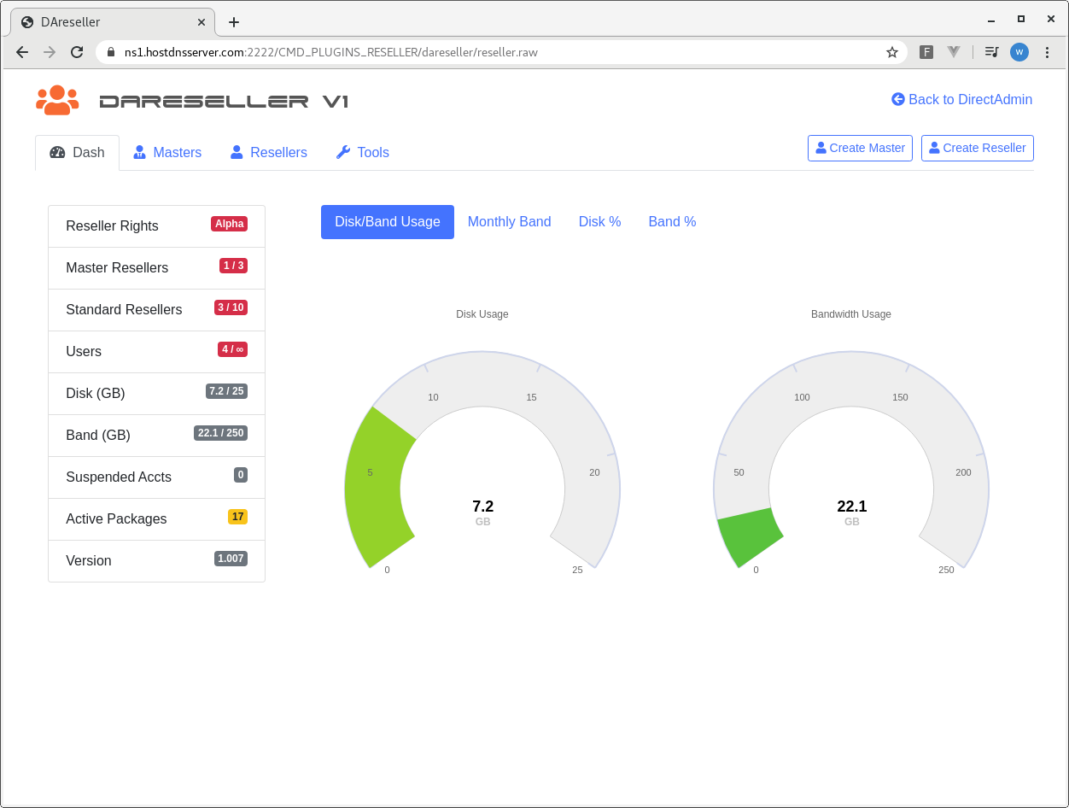1069x808 pixels.
Task: Open the media control playlist icon
Action: (x=991, y=52)
